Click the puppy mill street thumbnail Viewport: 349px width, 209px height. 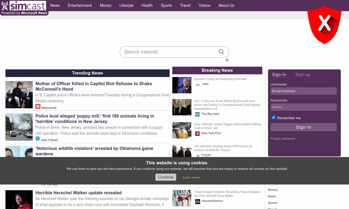[19, 127]
